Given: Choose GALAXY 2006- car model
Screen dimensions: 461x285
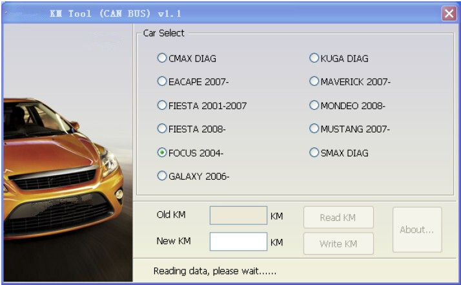Looking at the screenshot, I should 162,176.
